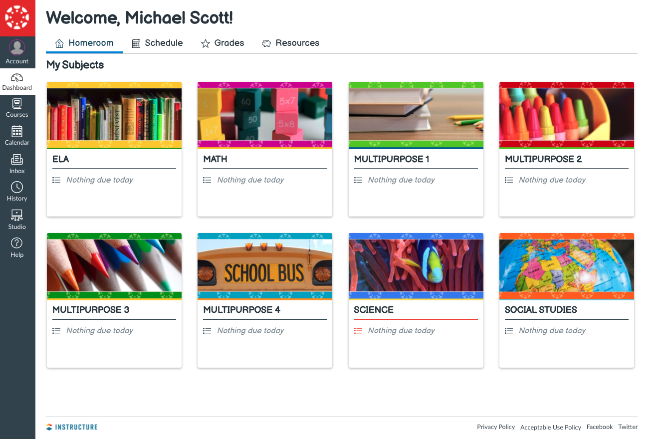Switch to the Schedule tab

point(158,43)
